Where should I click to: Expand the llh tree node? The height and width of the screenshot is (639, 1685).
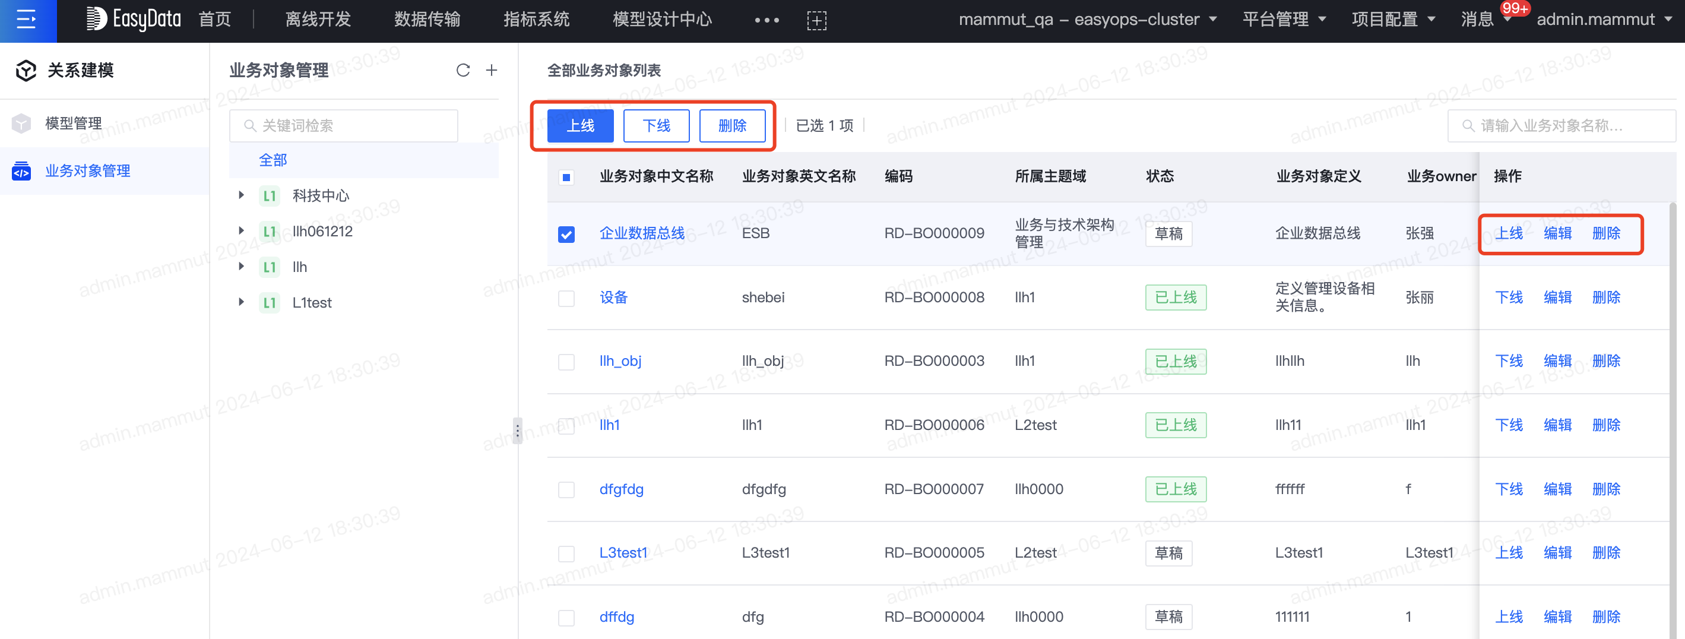[x=242, y=266]
